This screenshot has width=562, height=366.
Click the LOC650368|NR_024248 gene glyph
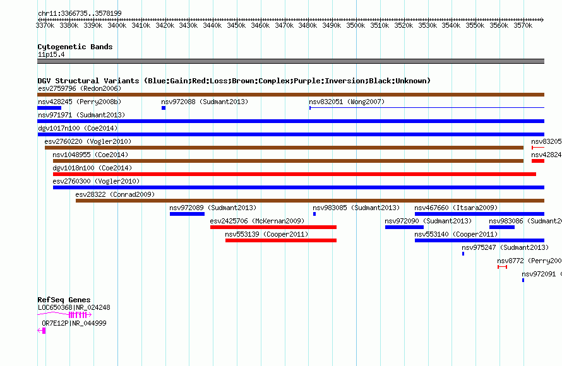64,315
